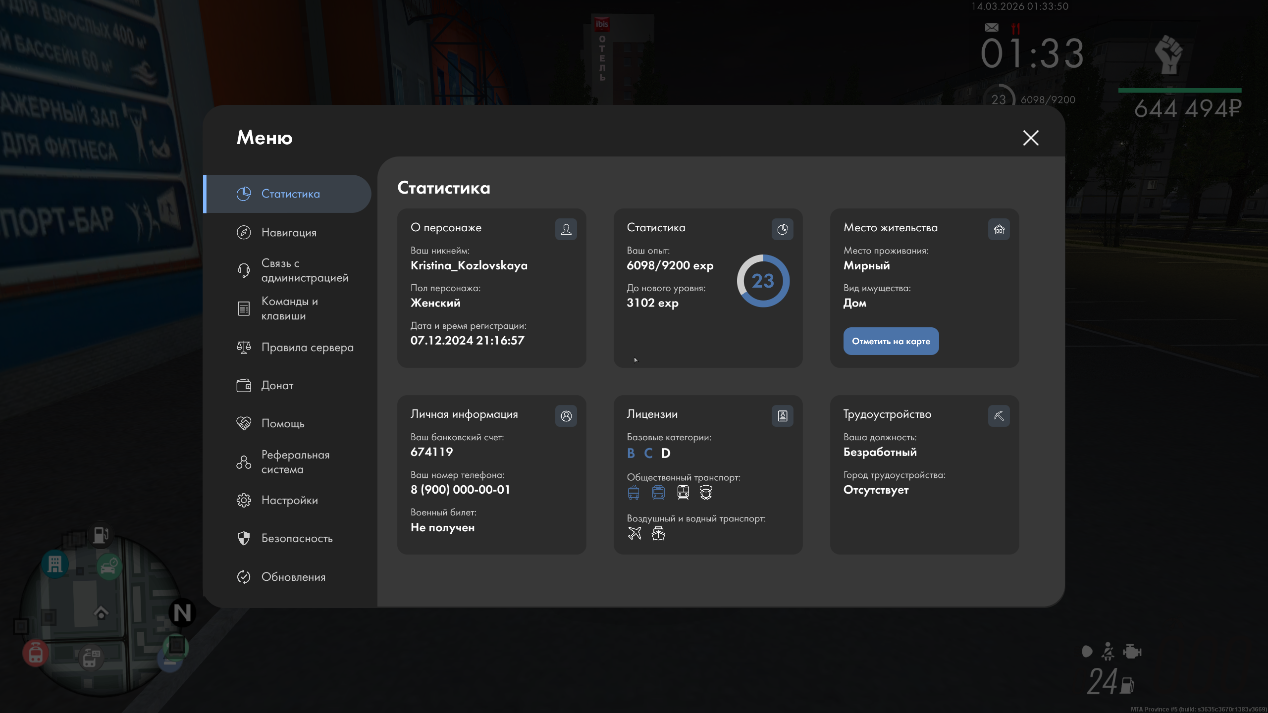Click the profile icon in О персонаже card
Viewport: 1268px width, 713px height.
click(x=566, y=229)
